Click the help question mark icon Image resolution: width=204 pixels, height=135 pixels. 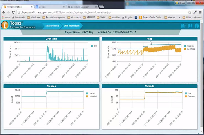[190, 26]
